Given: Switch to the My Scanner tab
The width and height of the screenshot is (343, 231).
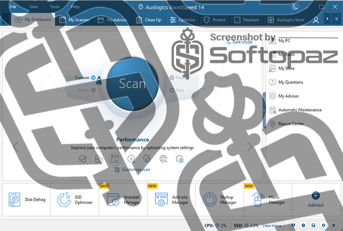Looking at the screenshot, I should [x=74, y=20].
